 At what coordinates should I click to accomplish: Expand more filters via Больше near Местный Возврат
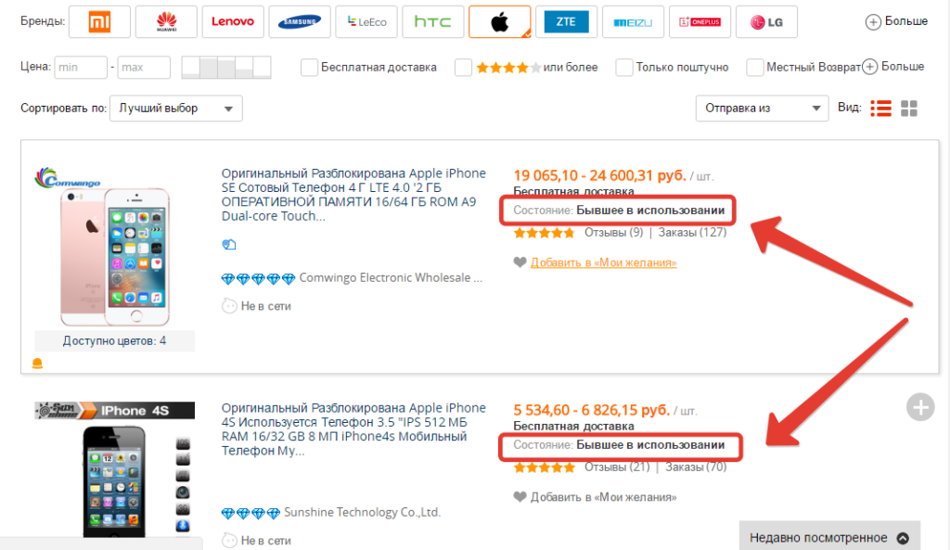tap(893, 67)
